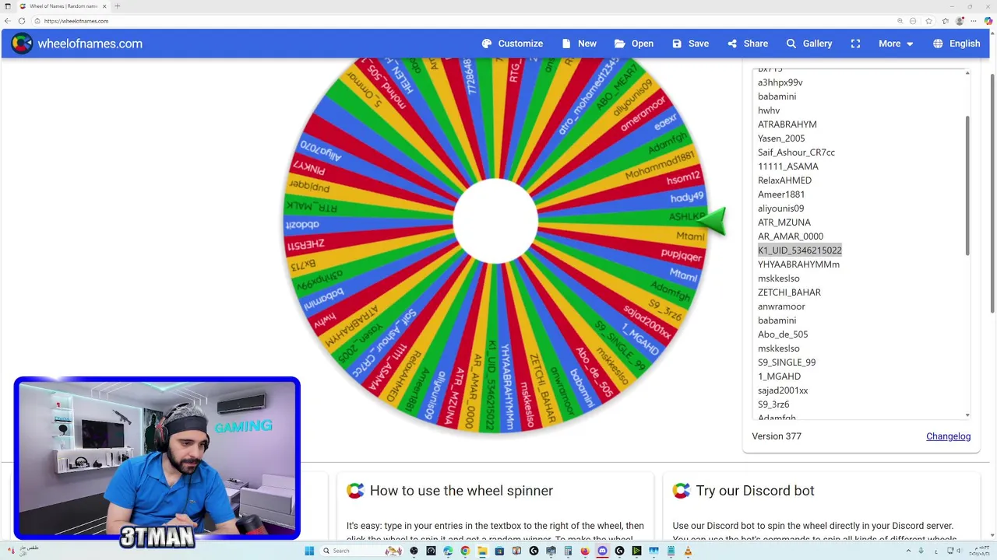Bookmark this page with star icon
The width and height of the screenshot is (997, 560).
click(x=928, y=21)
